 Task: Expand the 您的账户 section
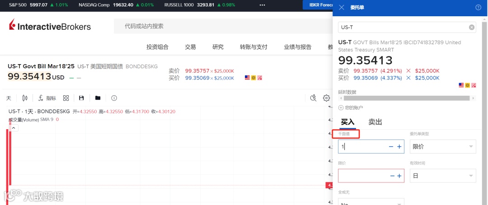pos(351,107)
